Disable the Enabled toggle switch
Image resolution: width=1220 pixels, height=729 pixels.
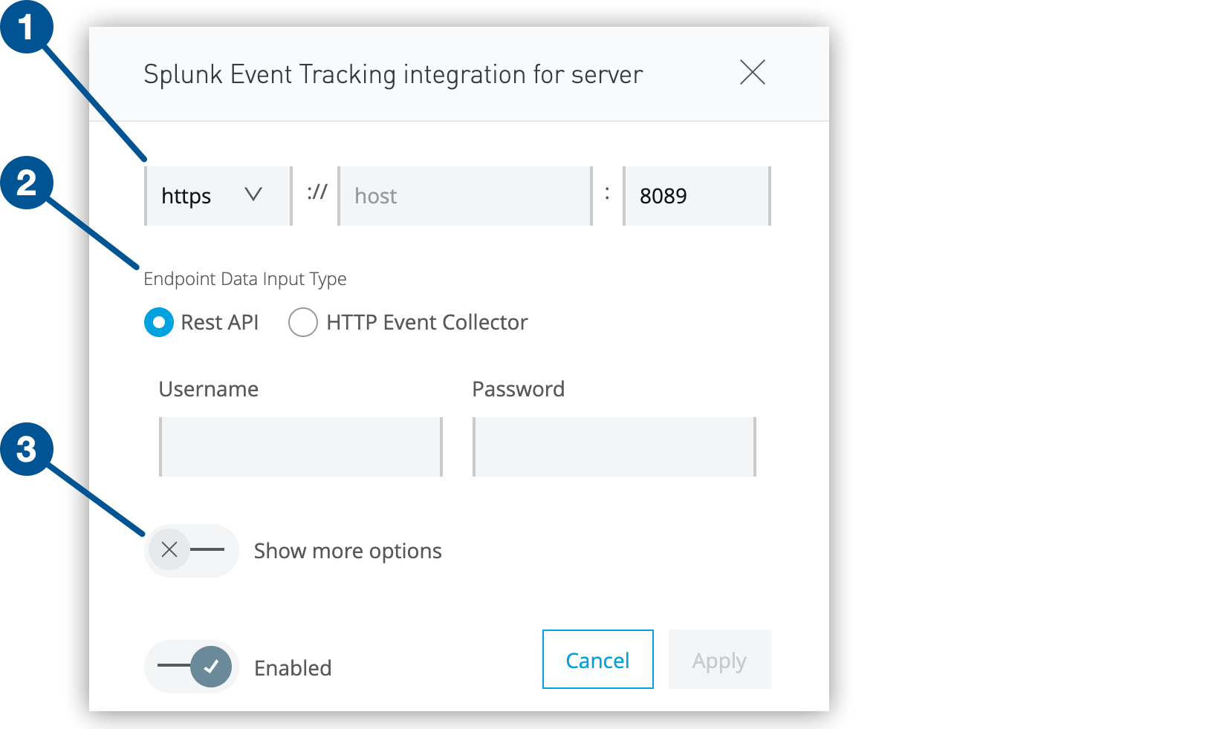point(191,667)
